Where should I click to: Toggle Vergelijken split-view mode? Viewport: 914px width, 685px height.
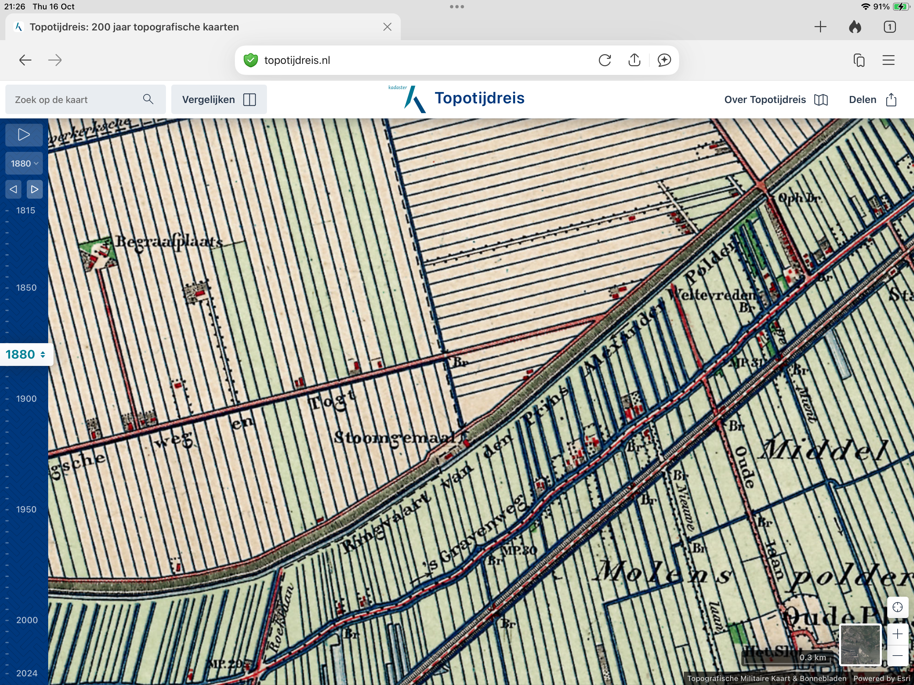[219, 100]
